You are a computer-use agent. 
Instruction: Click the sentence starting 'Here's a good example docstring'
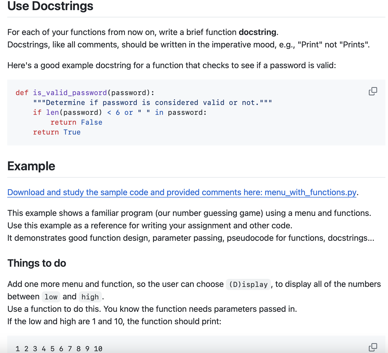pyautogui.click(x=172, y=65)
